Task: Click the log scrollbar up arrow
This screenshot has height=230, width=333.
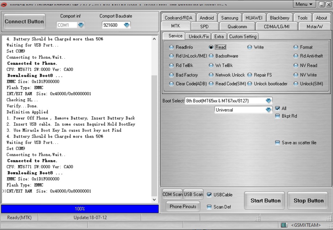Action: coord(154,39)
